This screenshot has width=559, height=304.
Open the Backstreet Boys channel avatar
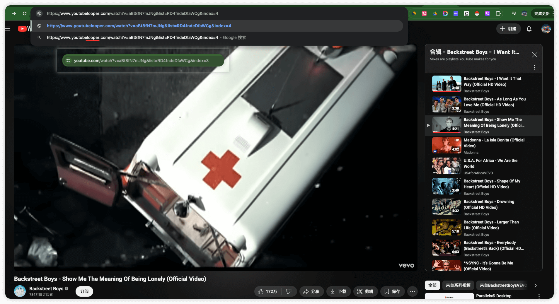click(x=20, y=291)
